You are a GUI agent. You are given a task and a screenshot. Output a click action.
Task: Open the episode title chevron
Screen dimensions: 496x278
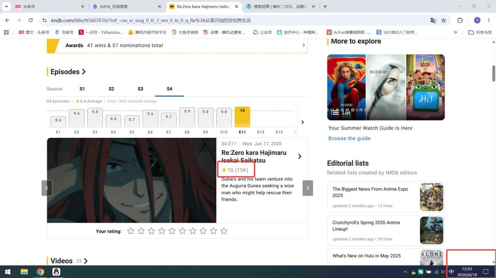[x=299, y=157]
